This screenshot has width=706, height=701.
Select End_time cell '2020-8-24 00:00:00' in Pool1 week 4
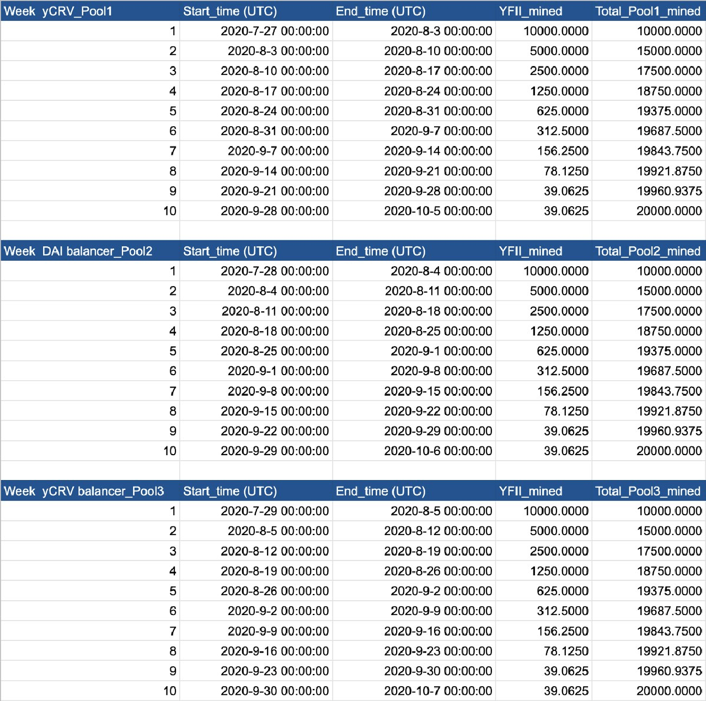pyautogui.click(x=414, y=91)
